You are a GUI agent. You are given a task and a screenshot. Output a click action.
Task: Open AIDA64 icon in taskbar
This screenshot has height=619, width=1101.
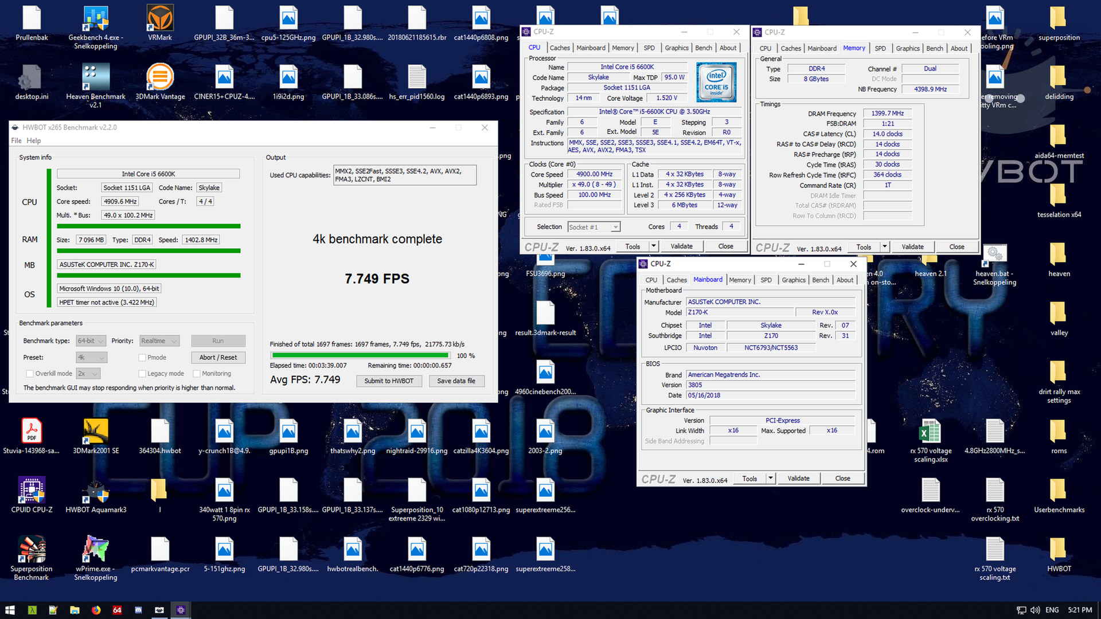(117, 610)
